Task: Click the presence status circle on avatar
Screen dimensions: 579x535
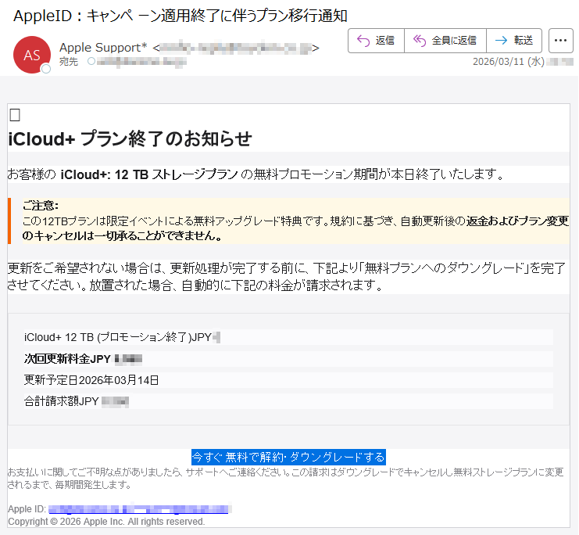Action: [46, 68]
